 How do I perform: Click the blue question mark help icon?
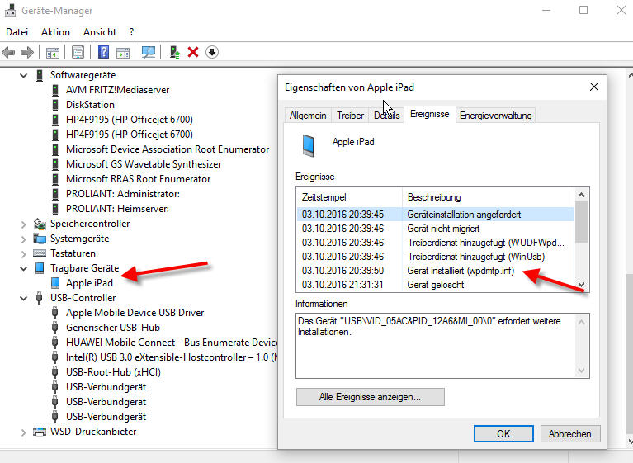click(x=104, y=52)
